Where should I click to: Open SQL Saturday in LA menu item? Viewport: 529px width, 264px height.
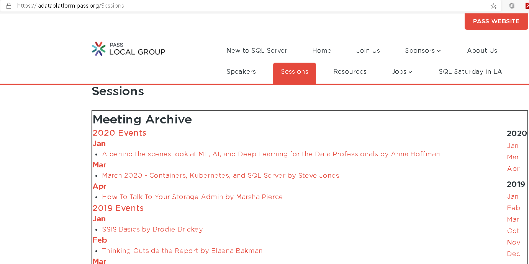[x=470, y=72]
